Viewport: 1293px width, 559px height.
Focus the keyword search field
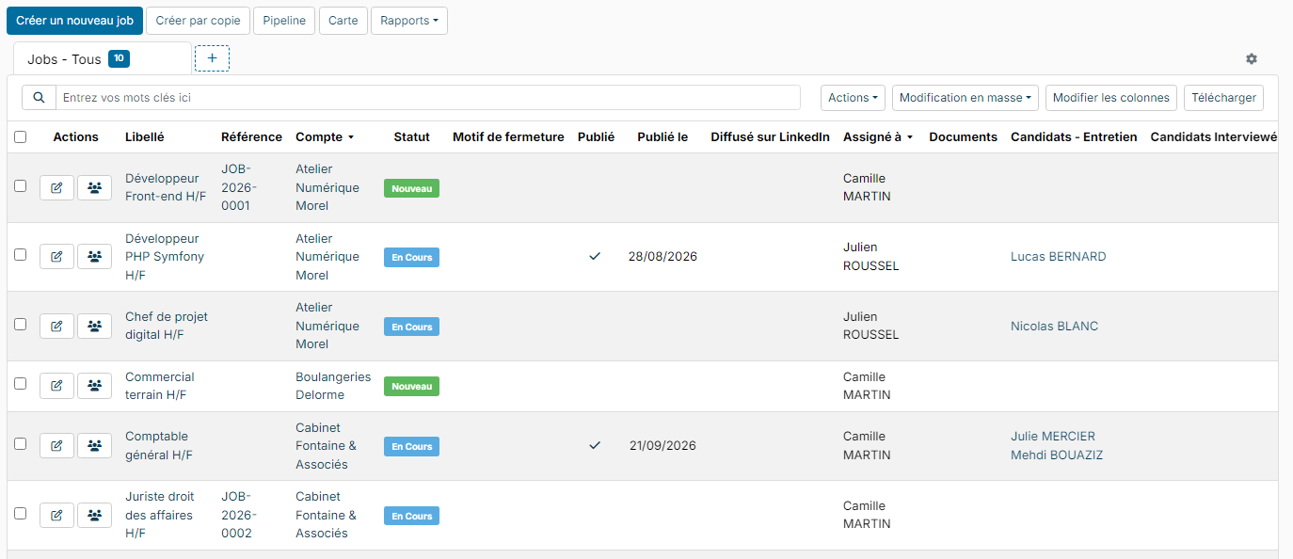428,98
